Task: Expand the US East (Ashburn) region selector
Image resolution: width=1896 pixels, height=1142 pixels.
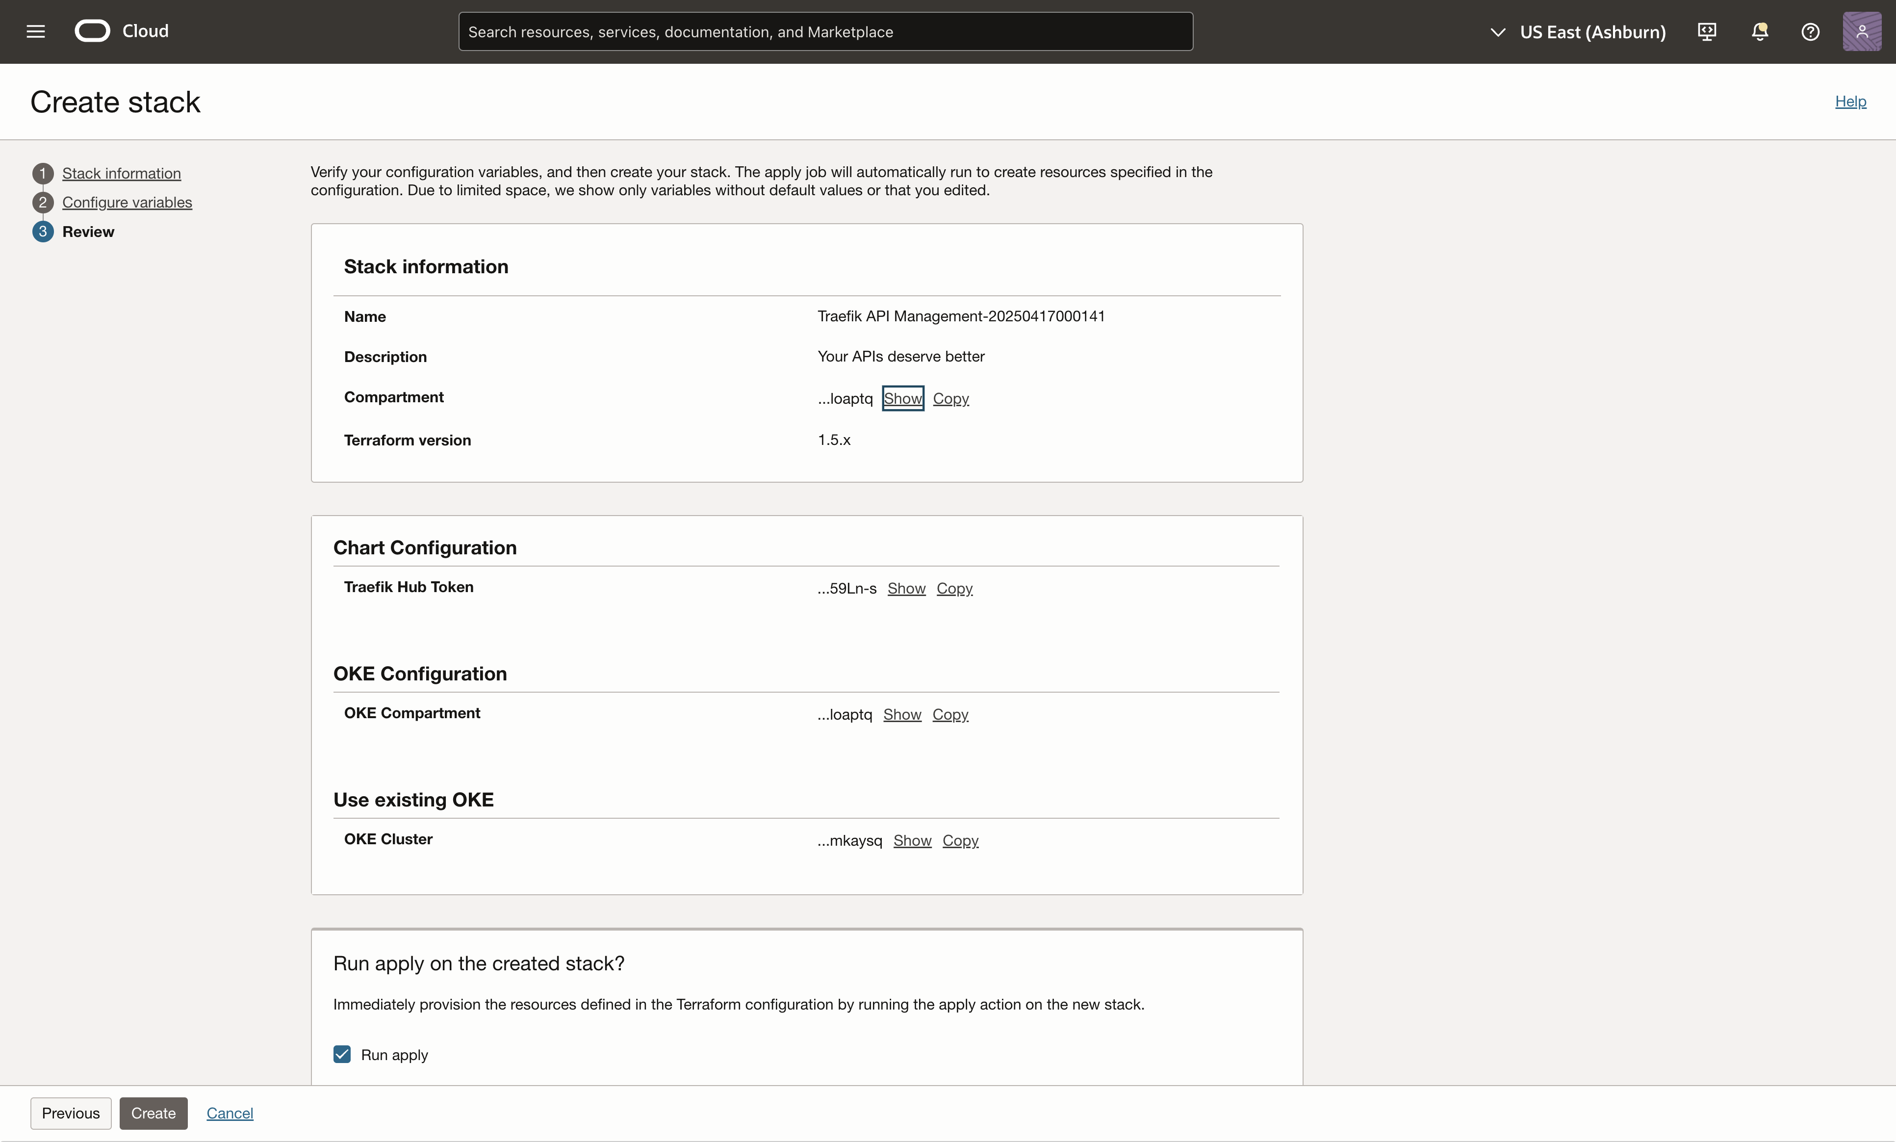Action: point(1578,31)
